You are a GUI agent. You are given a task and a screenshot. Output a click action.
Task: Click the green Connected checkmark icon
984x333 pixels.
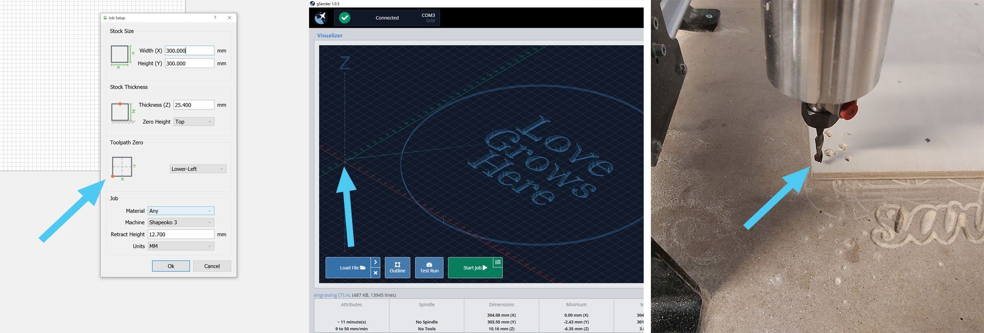coord(345,18)
